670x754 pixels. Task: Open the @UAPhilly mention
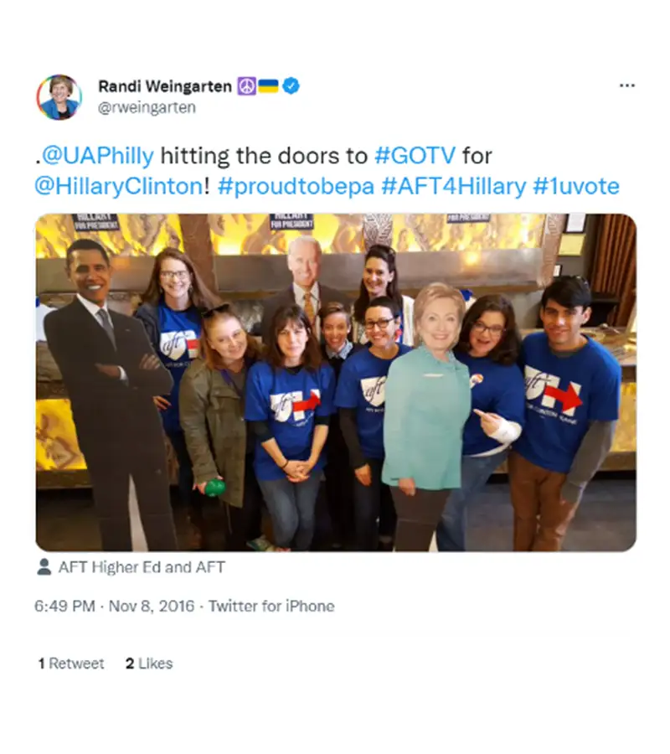click(97, 156)
